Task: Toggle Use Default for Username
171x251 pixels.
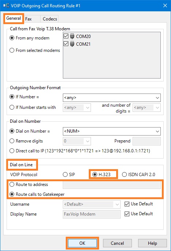Action: click(x=127, y=204)
